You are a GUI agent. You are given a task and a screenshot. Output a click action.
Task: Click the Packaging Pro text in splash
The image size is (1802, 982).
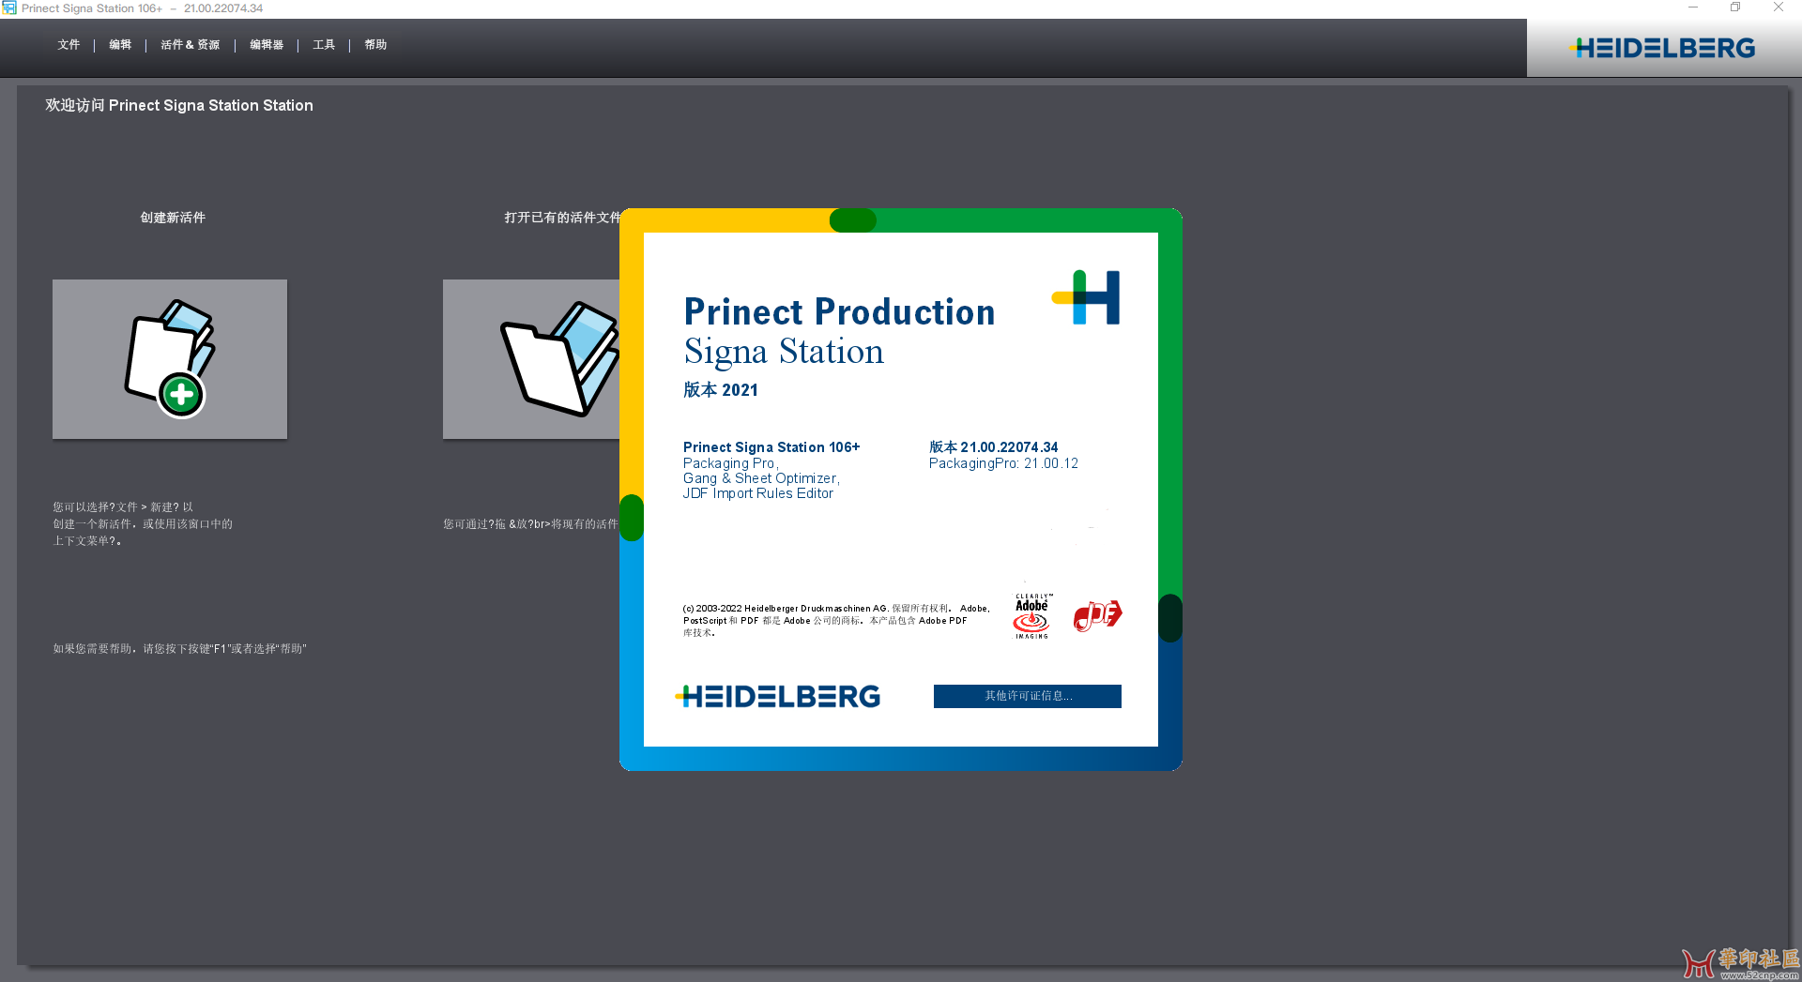(730, 463)
